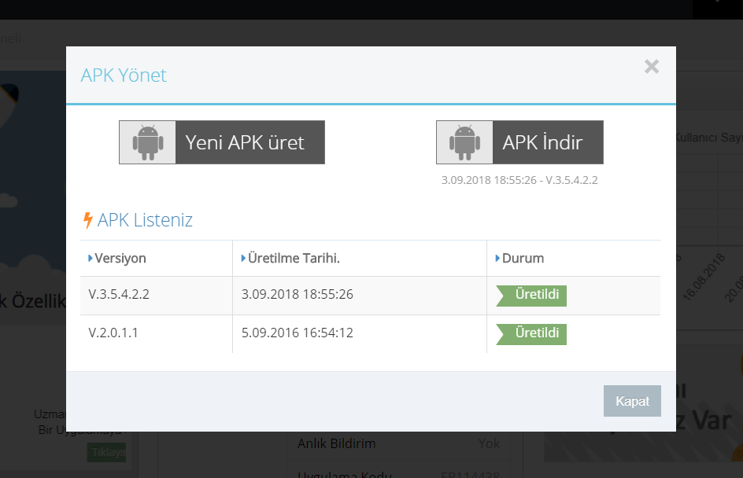Click Üretildi status badge for V.3.5.4.2.2
Viewport: 743px width, 478px height.
[531, 296]
